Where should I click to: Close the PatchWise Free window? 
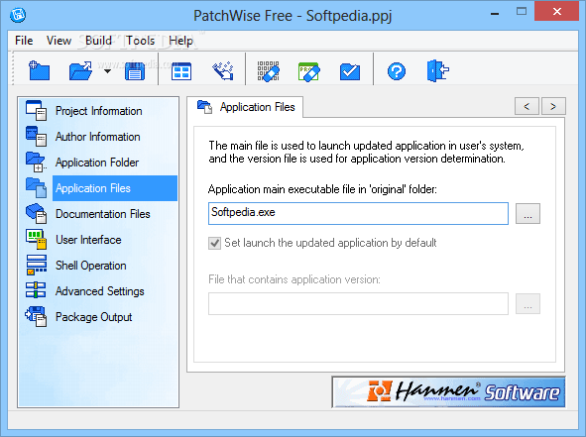coord(557,11)
